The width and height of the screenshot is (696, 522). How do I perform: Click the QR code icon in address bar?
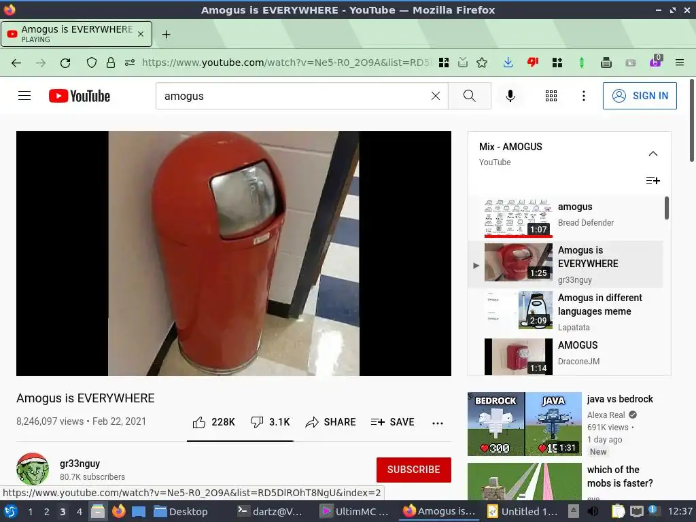(x=443, y=63)
